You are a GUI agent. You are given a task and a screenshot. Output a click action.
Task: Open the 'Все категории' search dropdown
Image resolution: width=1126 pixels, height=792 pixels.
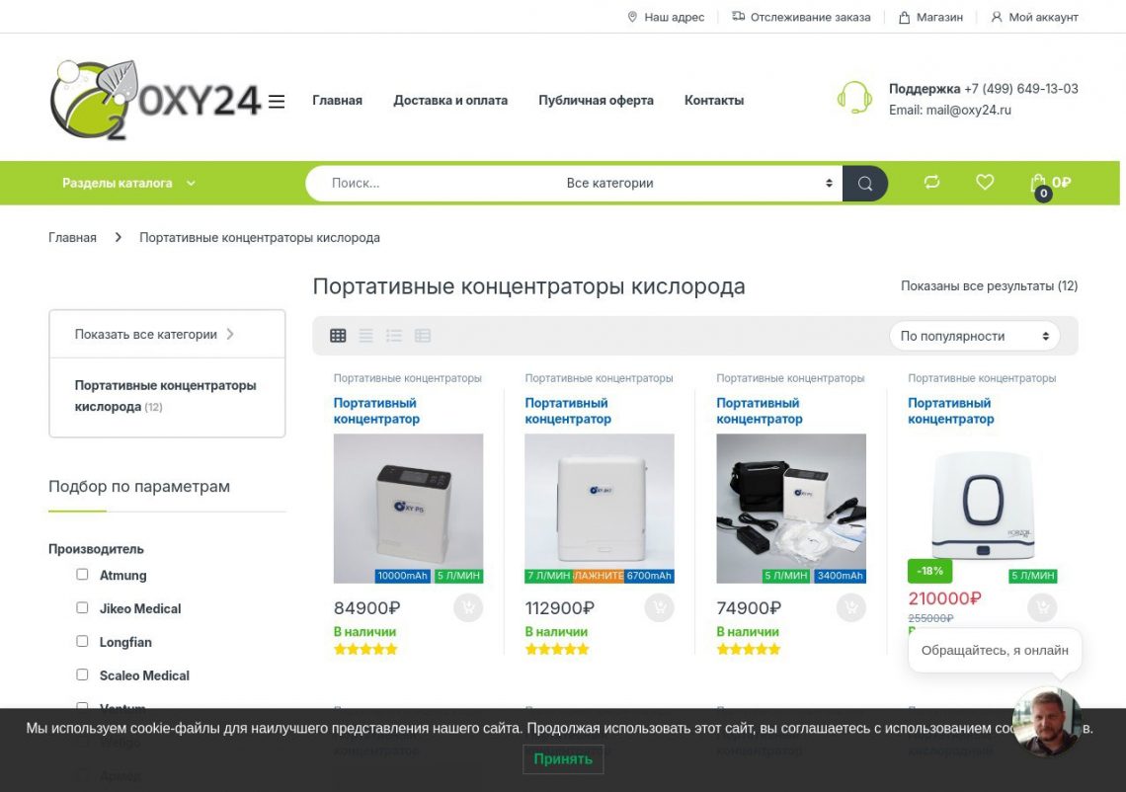(698, 183)
